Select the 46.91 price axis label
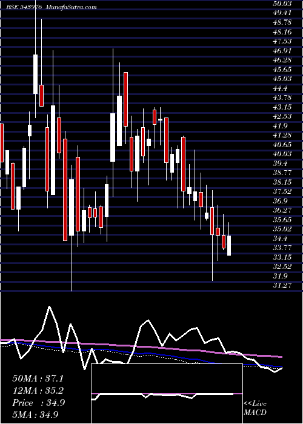This screenshot has width=303, height=424. (x=282, y=50)
